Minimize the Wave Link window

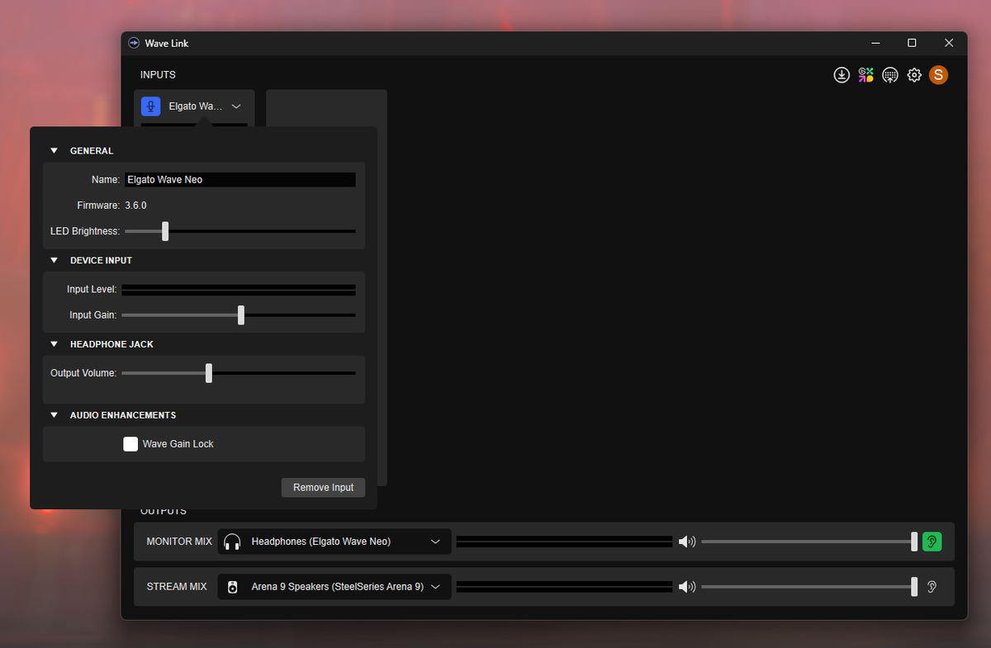pos(875,43)
